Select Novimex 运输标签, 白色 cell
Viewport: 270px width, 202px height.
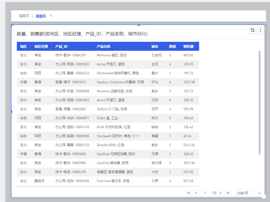115,91
